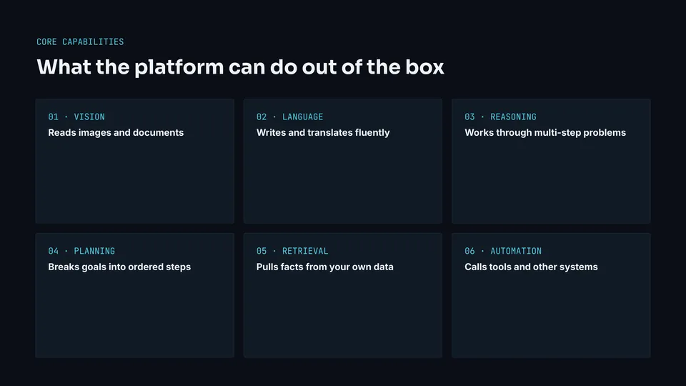Click 'Works through multi-step problems' text
Viewport: 686px width, 386px height.
[545, 133]
